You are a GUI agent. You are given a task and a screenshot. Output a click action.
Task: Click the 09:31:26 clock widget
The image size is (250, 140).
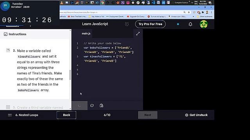point(27,20)
